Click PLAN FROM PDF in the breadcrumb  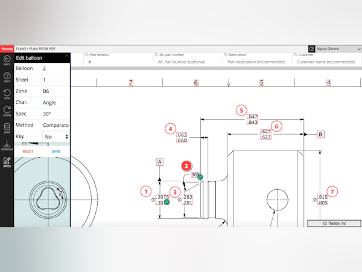[42, 49]
